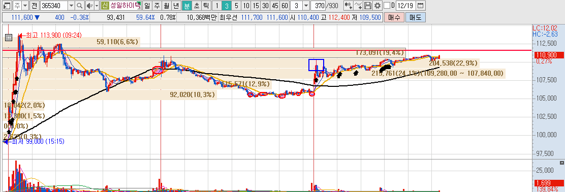
Task: Click the 370 candle count input field
Action: 318,6
